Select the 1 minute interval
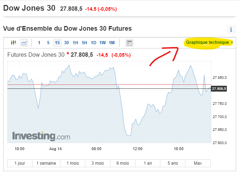240x174 pixels. [39, 43]
